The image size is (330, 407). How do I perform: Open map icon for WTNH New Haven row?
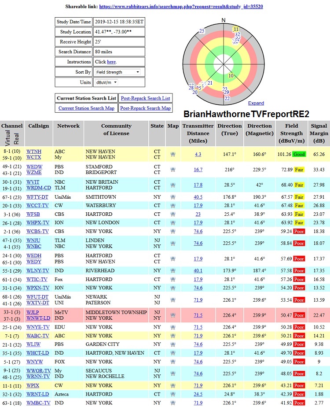tap(173, 155)
